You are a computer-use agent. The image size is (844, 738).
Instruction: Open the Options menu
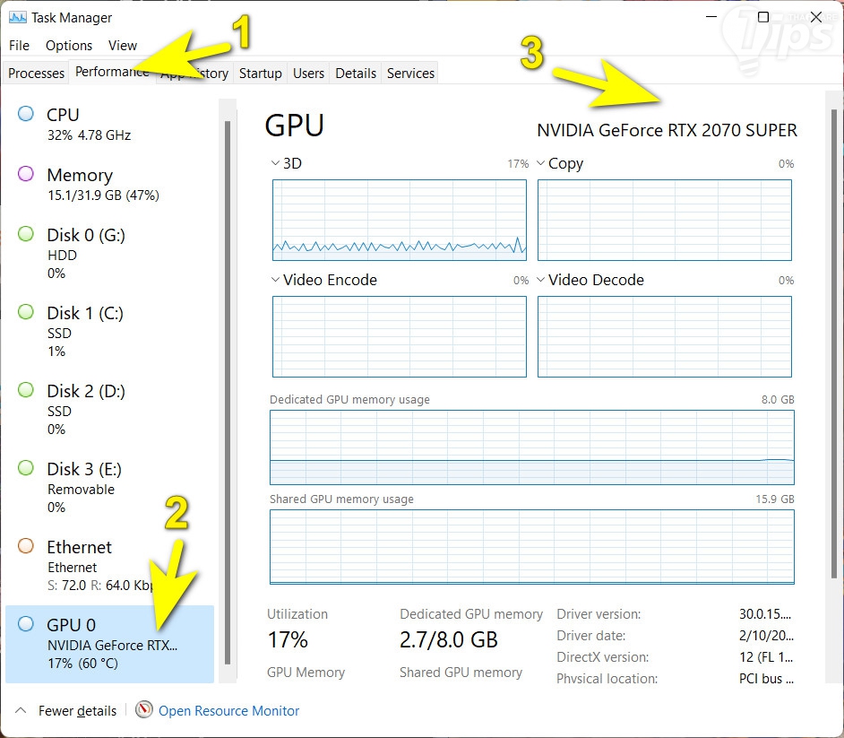[x=69, y=45]
